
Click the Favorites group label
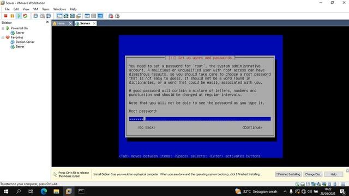click(17, 37)
